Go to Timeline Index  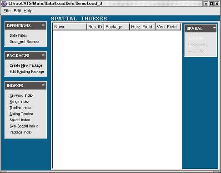click(x=20, y=108)
